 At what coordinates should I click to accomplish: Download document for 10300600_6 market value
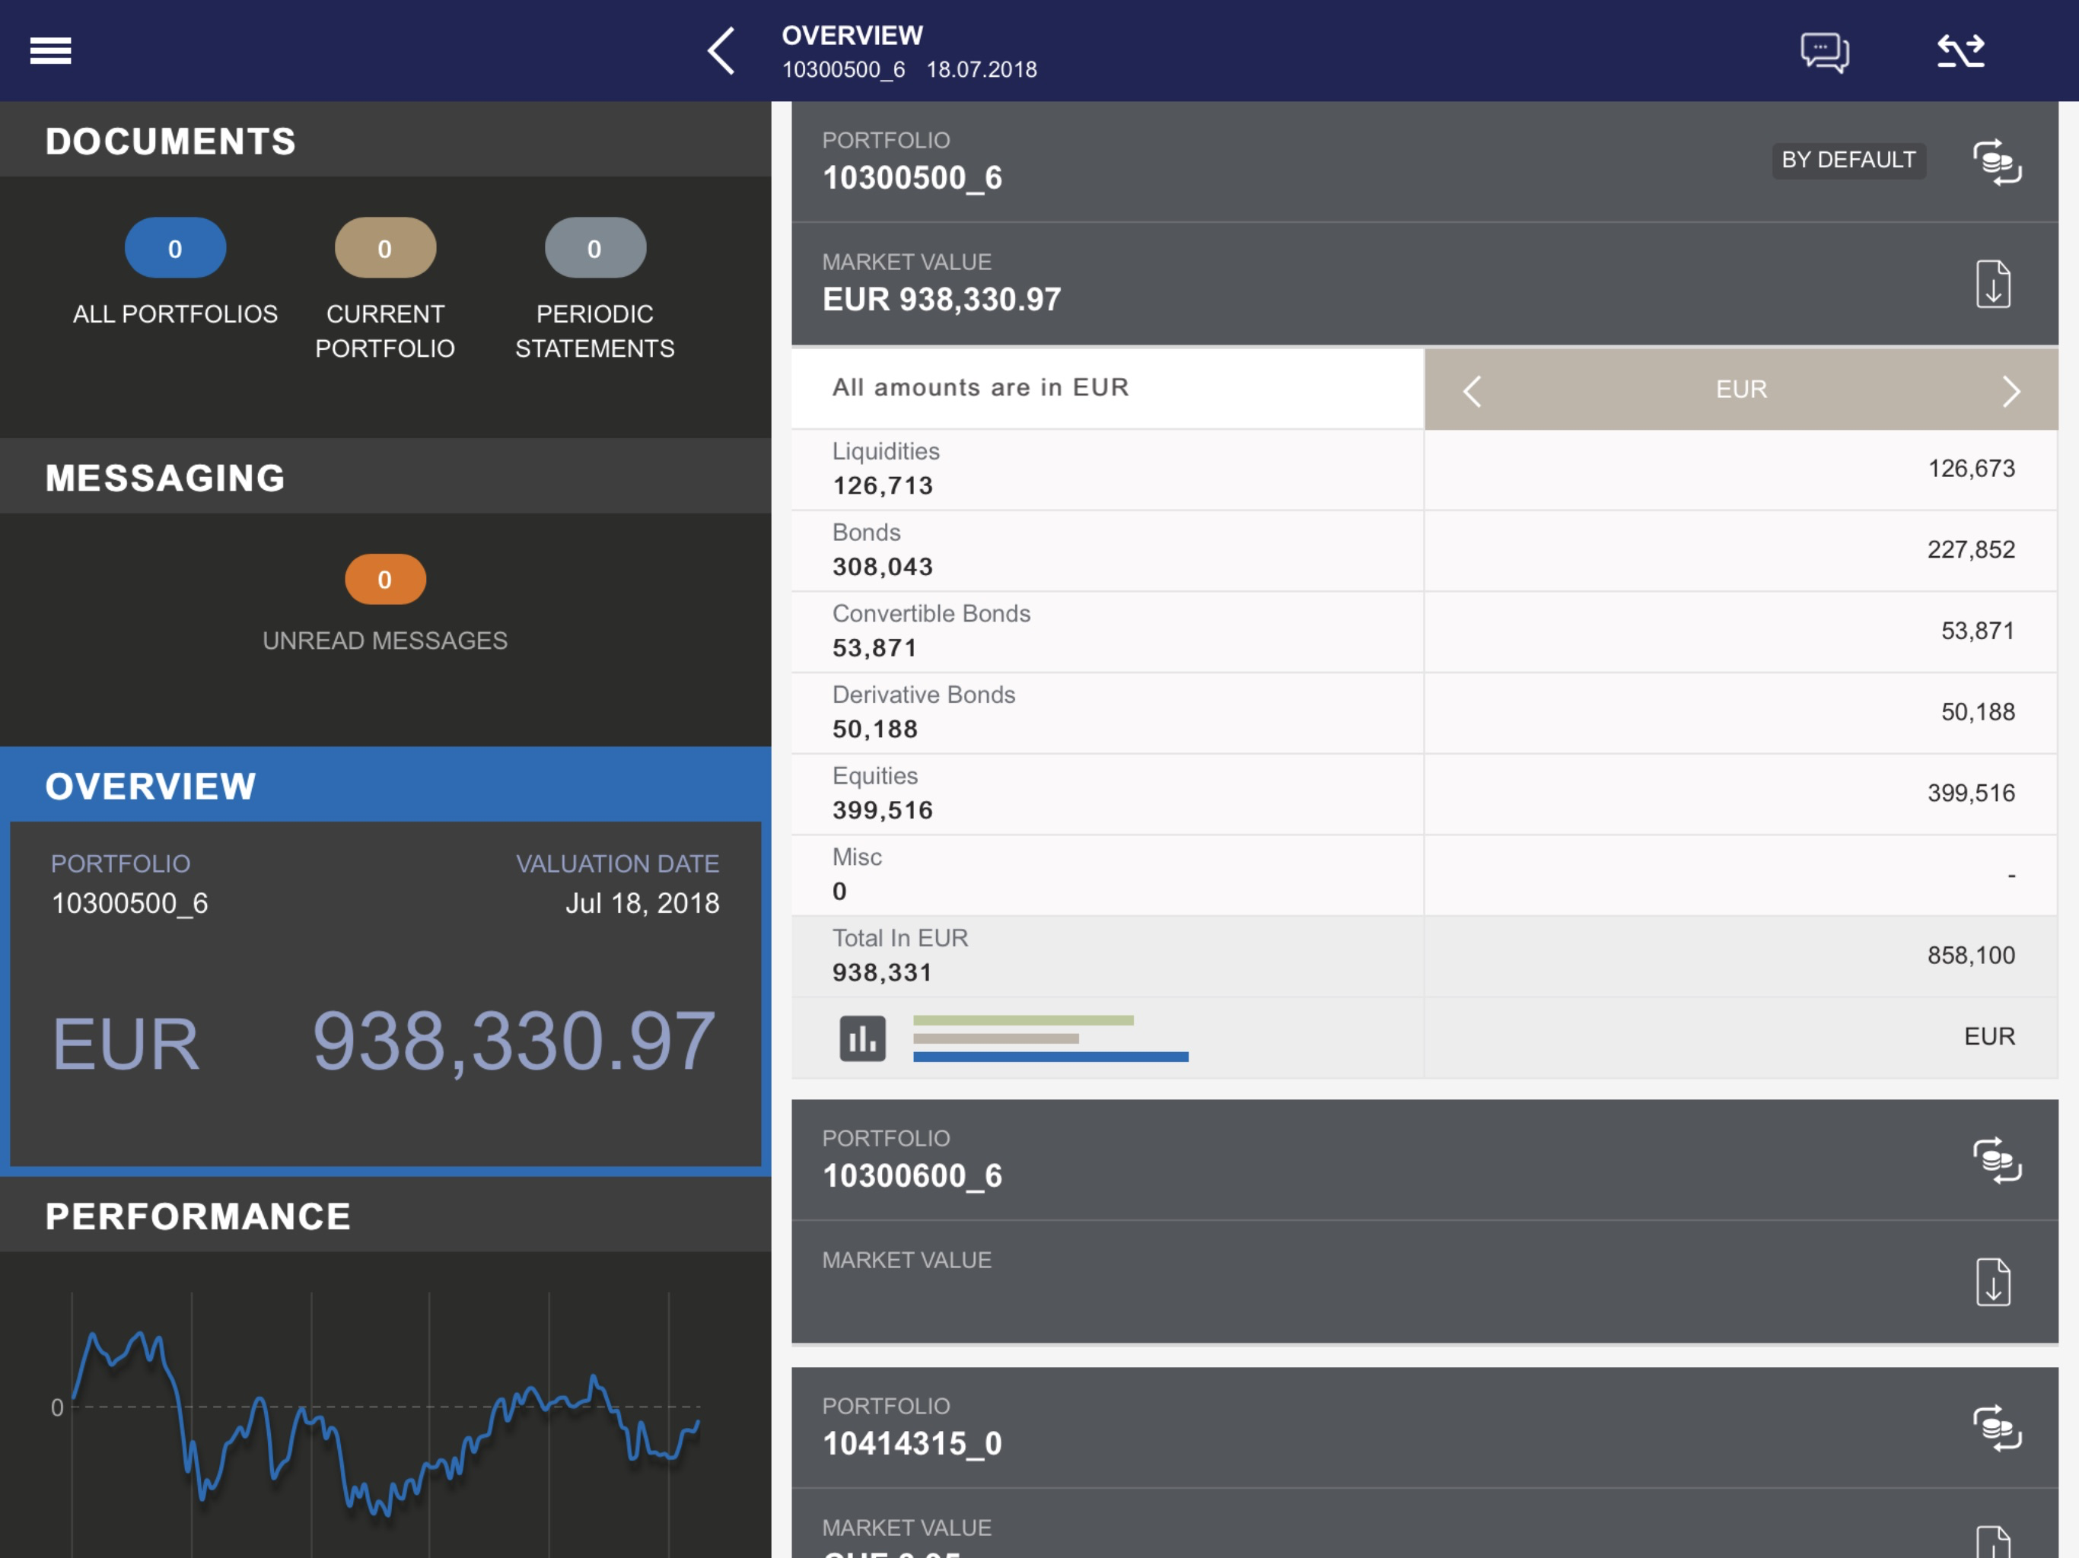tap(1992, 1282)
